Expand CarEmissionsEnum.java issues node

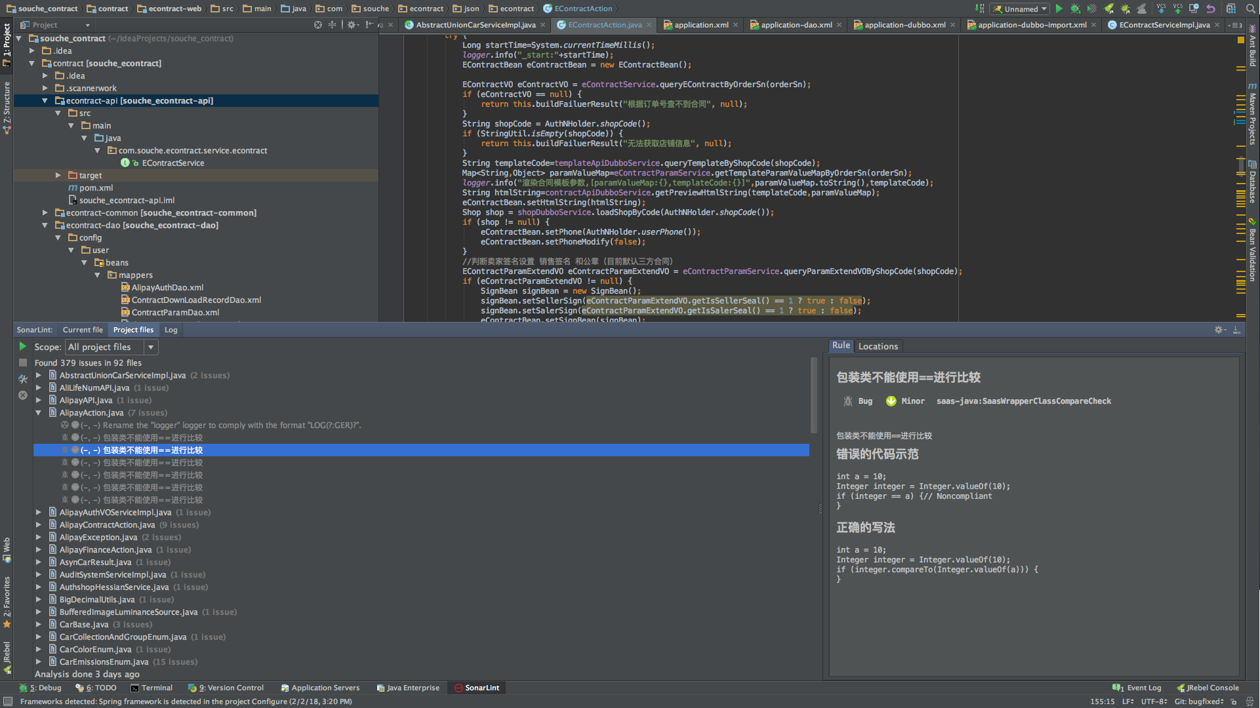(x=38, y=662)
